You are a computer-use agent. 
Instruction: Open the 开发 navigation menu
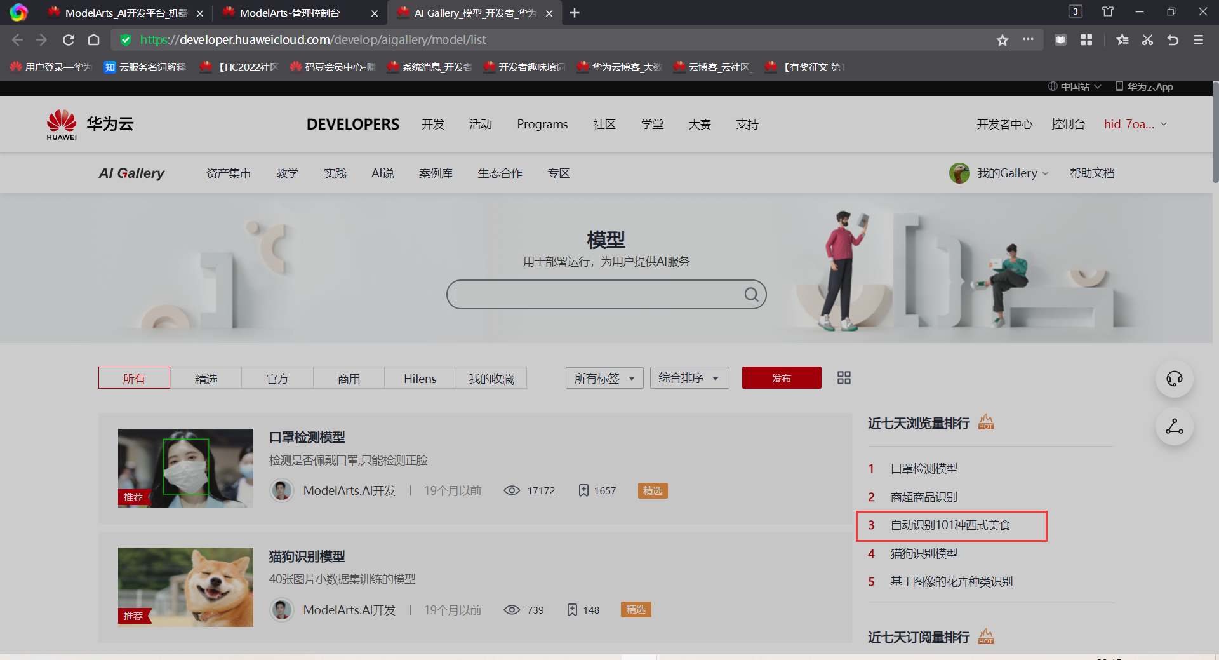point(433,124)
